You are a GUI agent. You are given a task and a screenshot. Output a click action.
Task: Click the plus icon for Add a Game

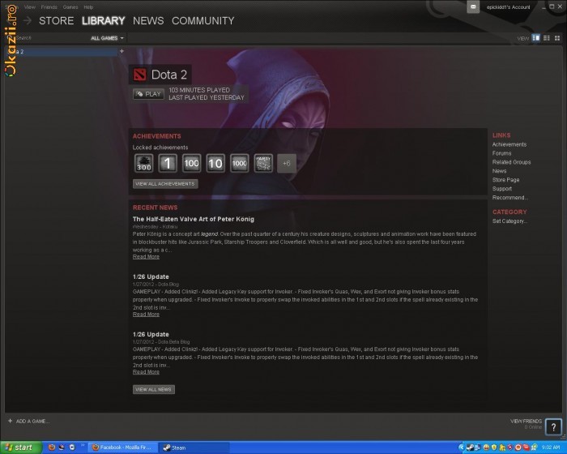click(10, 421)
